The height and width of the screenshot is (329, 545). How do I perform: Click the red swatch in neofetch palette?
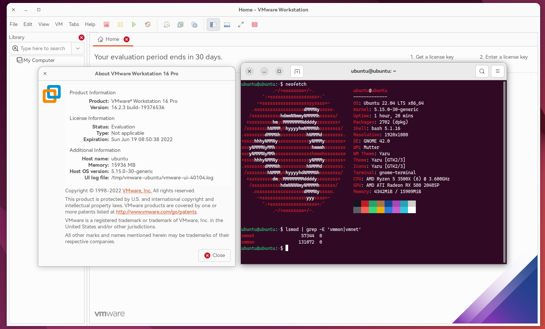pos(365,203)
